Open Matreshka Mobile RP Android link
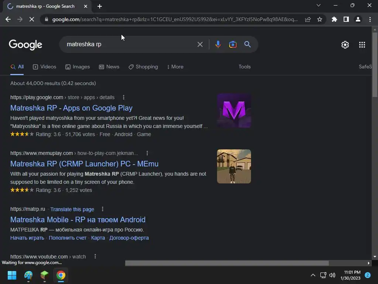378x284 pixels. [78, 220]
